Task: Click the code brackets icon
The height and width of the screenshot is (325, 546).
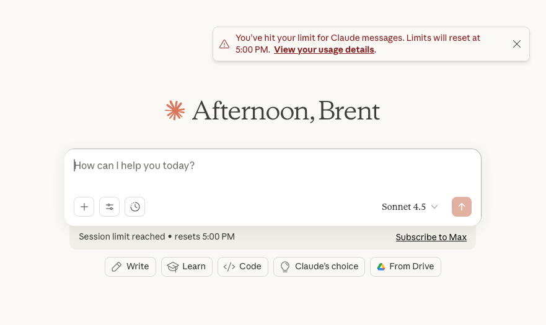Action: (x=229, y=267)
